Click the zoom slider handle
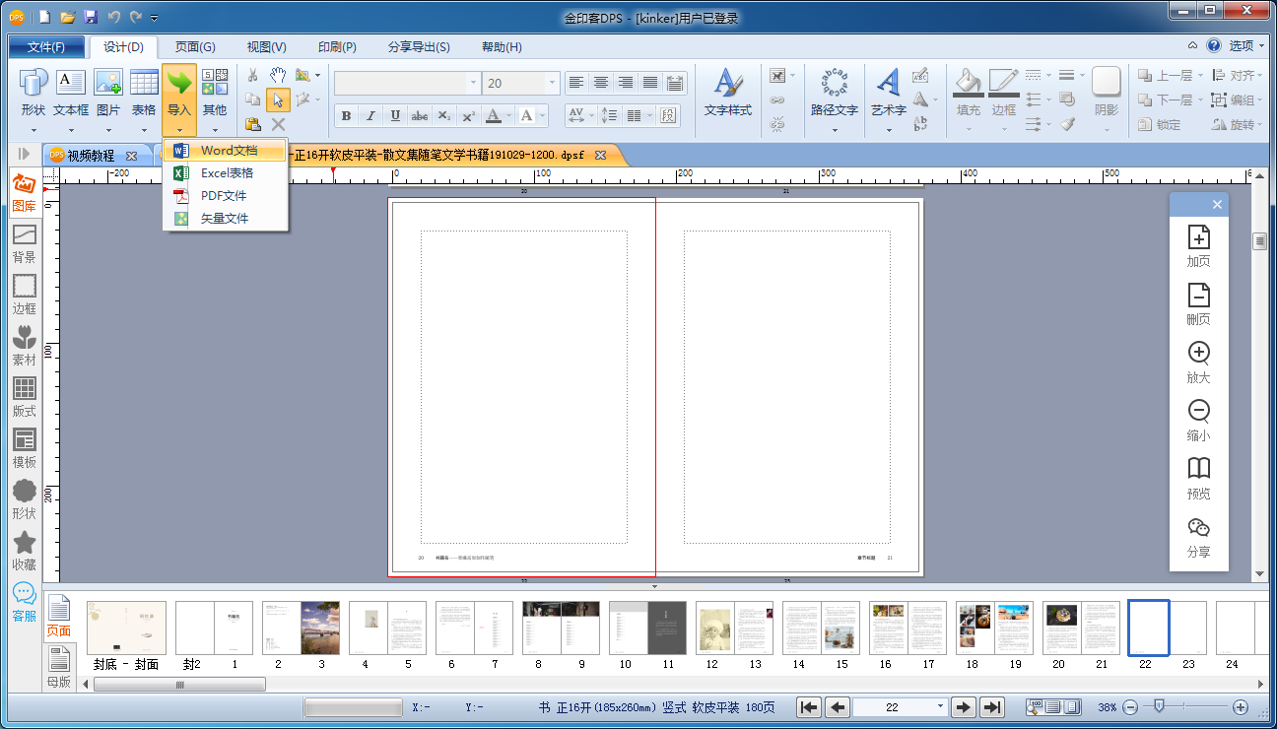The height and width of the screenshot is (729, 1277). [1160, 706]
